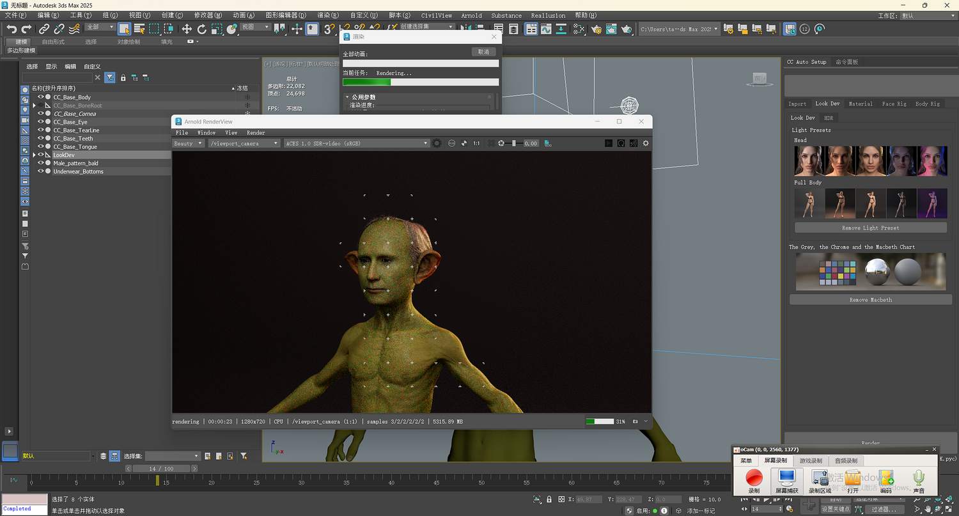Hide the Underwear_Bottoms object
The height and width of the screenshot is (516, 959).
coord(41,171)
